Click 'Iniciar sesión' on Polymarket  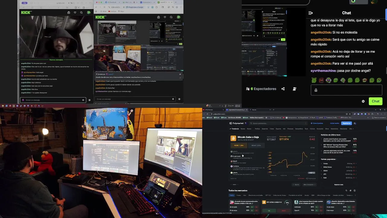(x=335, y=123)
